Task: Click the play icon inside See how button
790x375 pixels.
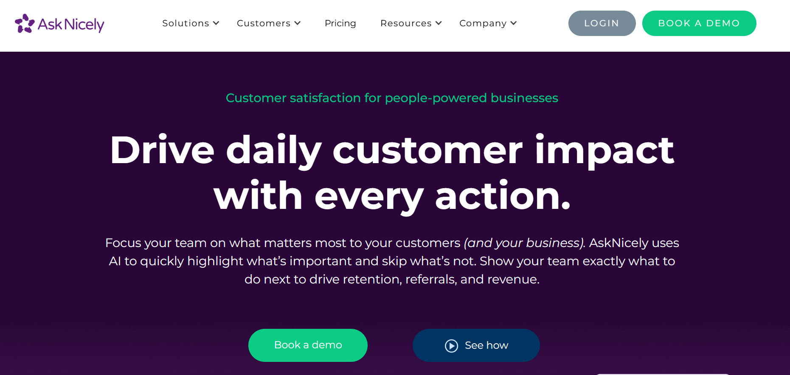Action: point(451,345)
